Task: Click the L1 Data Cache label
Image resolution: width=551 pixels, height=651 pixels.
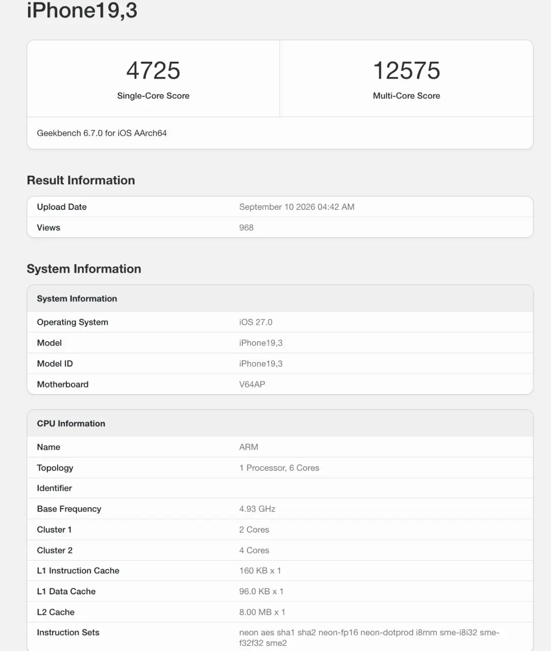Action: [66, 591]
